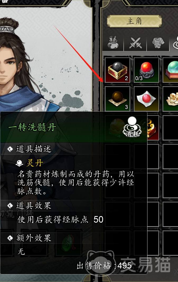178x282 pixels.
Task: Click the 出售价格 495 sell price
Action: (104, 265)
